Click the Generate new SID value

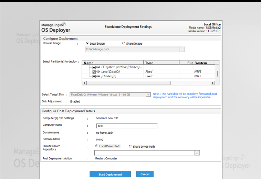click(107, 118)
